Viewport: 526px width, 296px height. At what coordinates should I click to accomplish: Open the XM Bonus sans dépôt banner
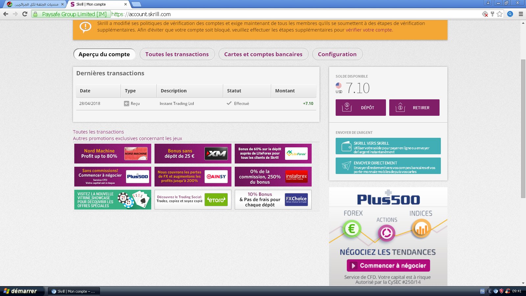[193, 154]
